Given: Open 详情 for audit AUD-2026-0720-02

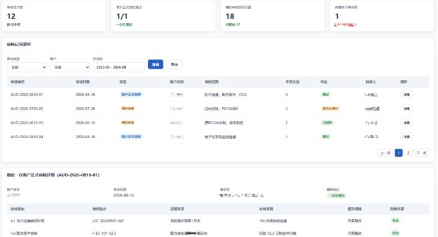Looking at the screenshot, I should tap(407, 109).
